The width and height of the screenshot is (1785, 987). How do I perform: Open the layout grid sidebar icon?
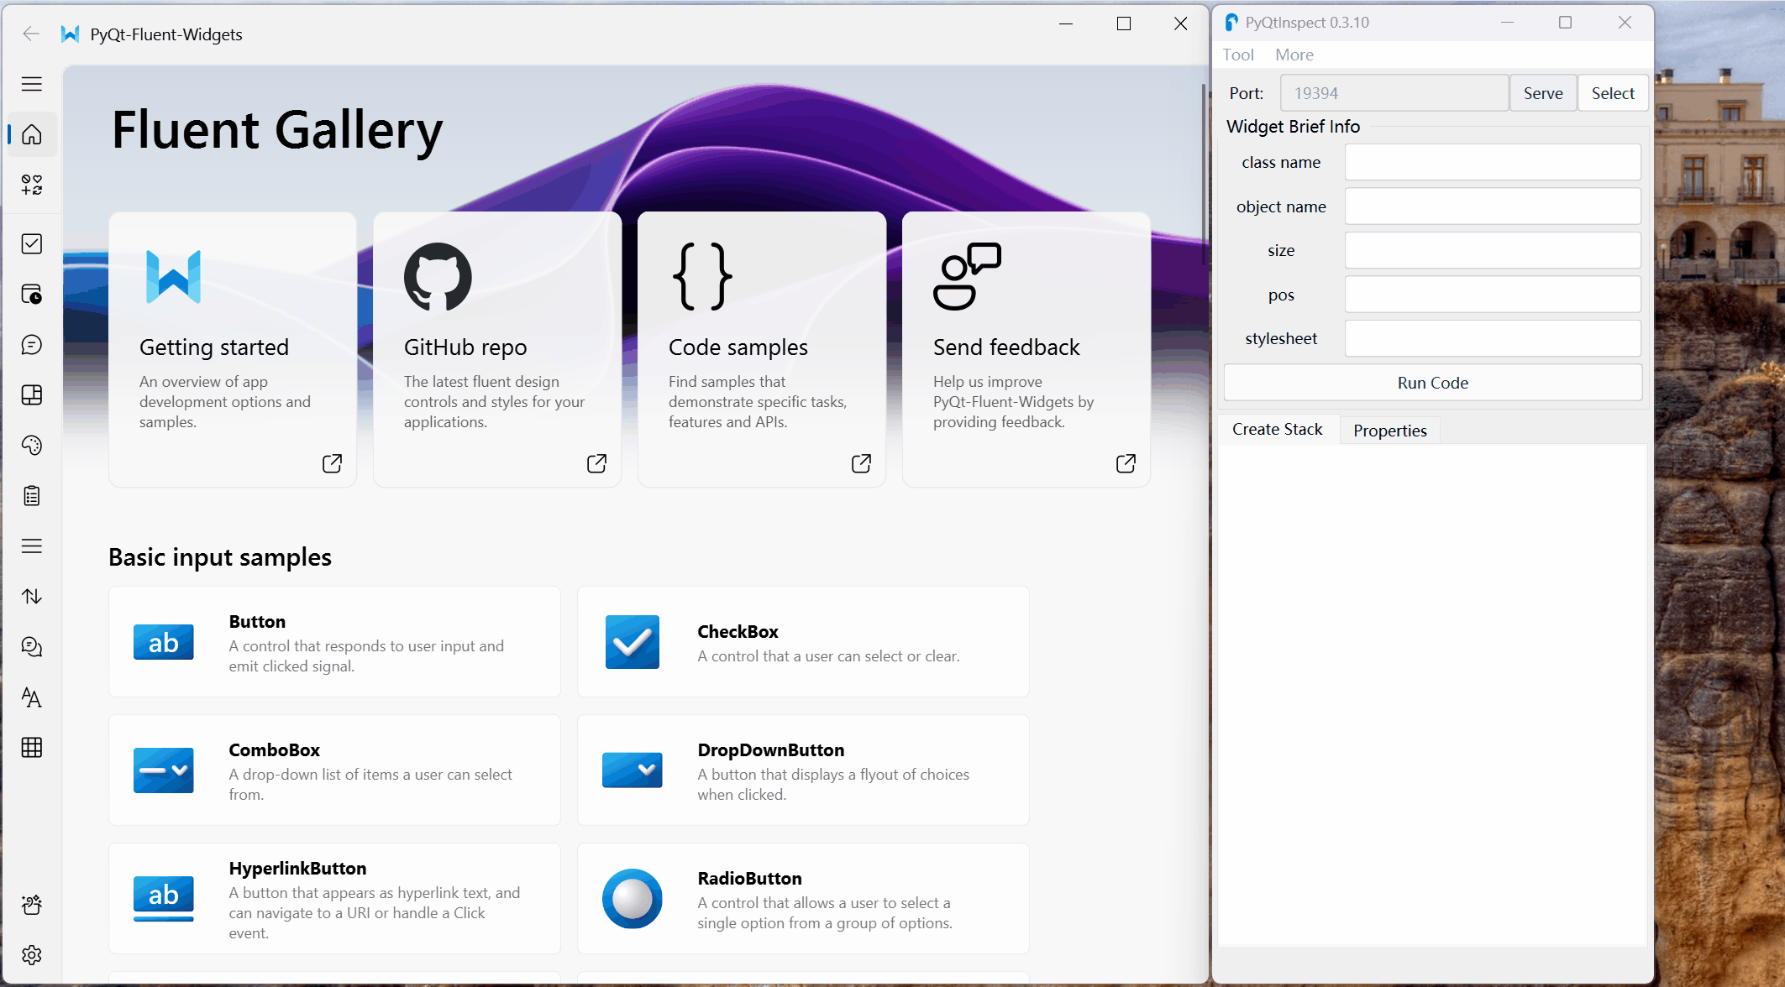click(x=32, y=395)
